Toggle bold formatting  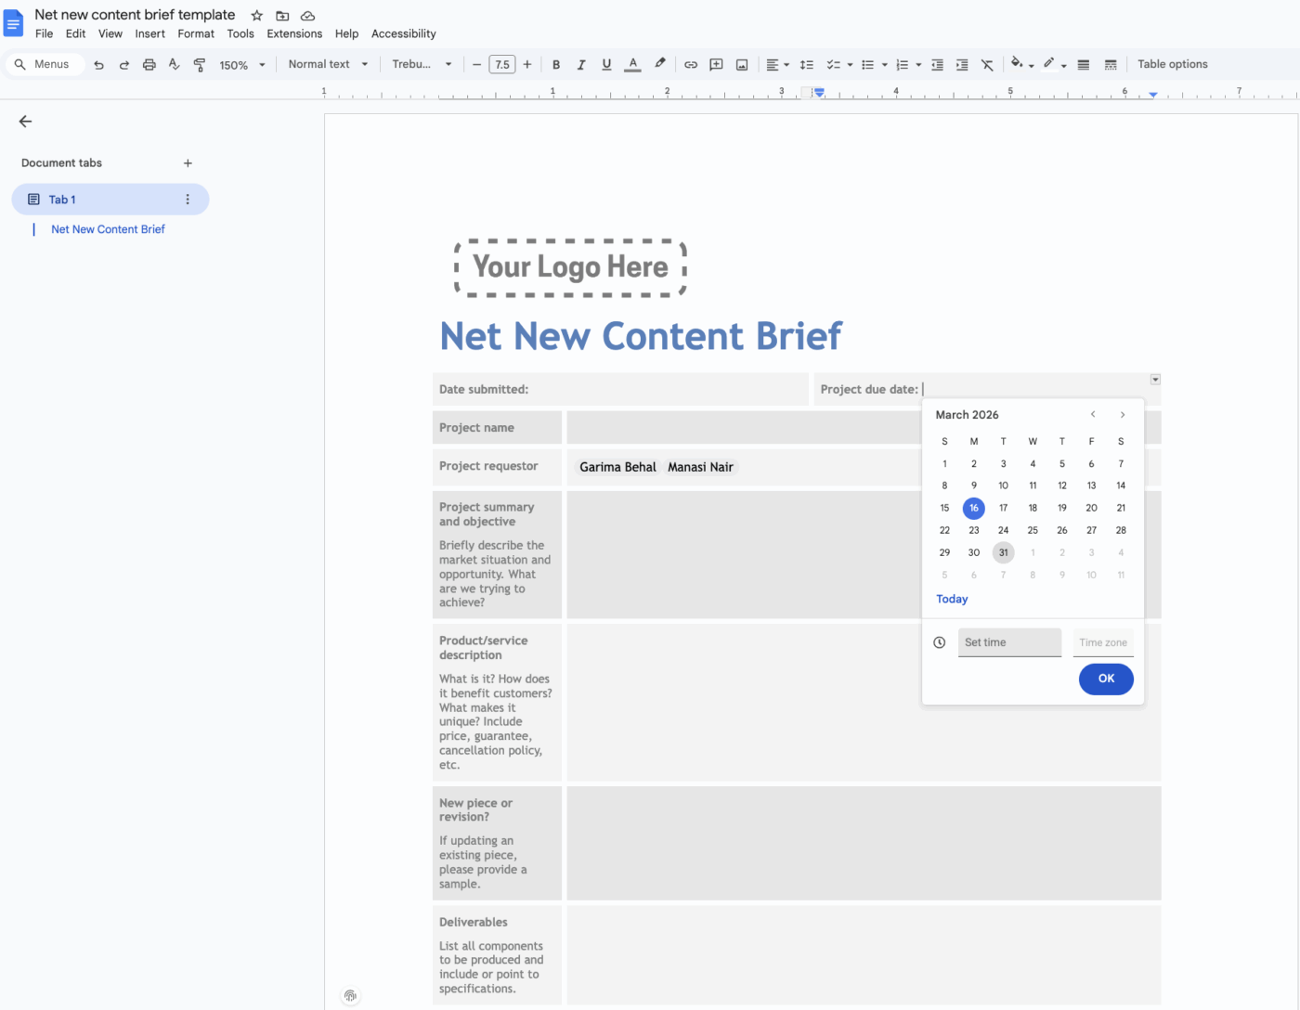pos(556,65)
